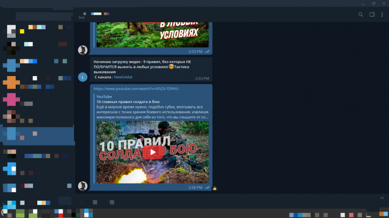Open the youtube.com/watch?v=4TcZX-TDPKU link
This screenshot has height=218, width=389.
tap(136, 88)
